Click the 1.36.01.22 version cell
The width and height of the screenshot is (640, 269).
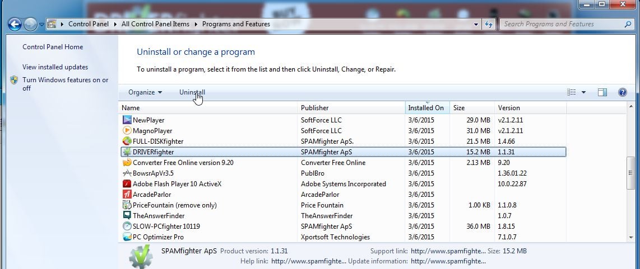coord(512,173)
